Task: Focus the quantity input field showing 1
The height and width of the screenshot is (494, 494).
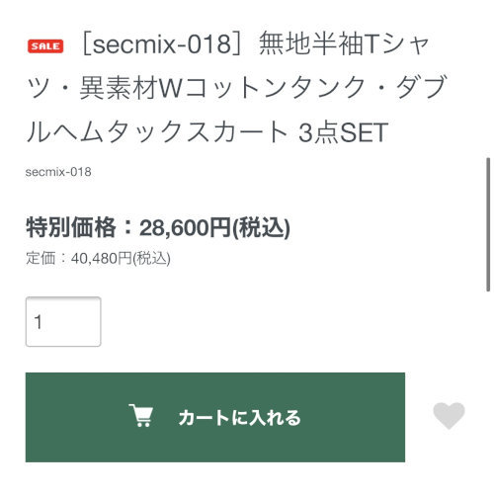Action: pyautogui.click(x=63, y=321)
